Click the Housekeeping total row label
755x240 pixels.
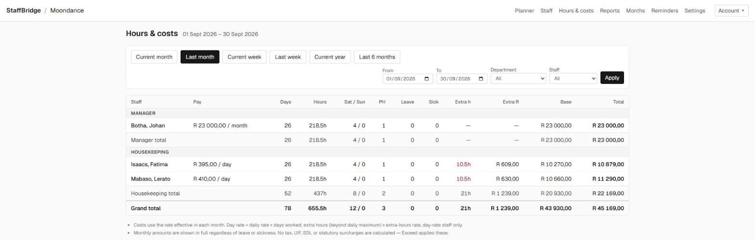pos(155,193)
